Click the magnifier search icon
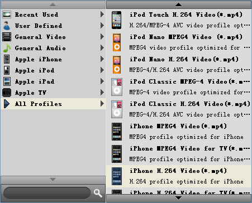This screenshot has width=252, height=203. 98,193
